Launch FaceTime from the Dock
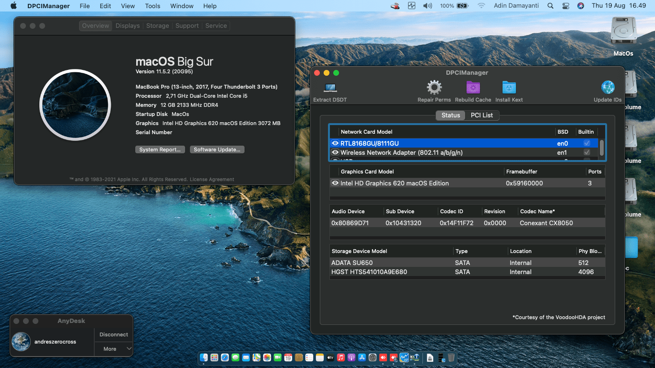This screenshot has height=368, width=655. pyautogui.click(x=278, y=357)
